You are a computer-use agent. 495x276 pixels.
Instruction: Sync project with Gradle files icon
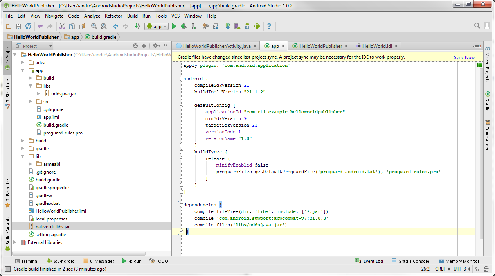click(228, 26)
